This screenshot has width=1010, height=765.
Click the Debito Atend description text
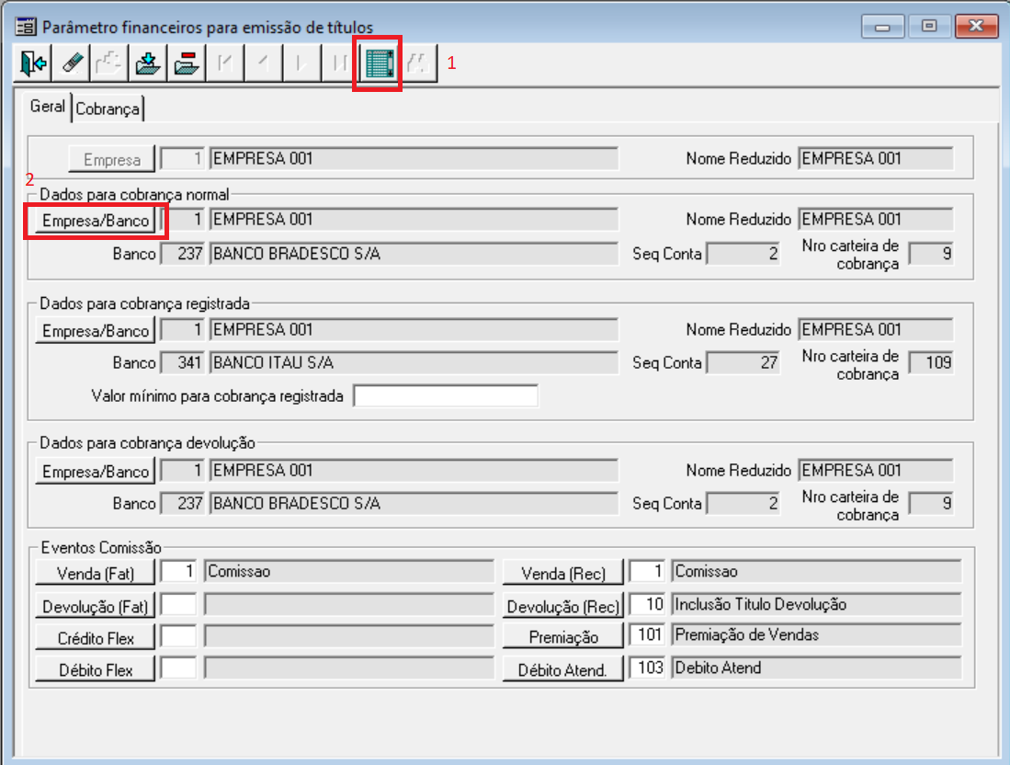pos(718,668)
